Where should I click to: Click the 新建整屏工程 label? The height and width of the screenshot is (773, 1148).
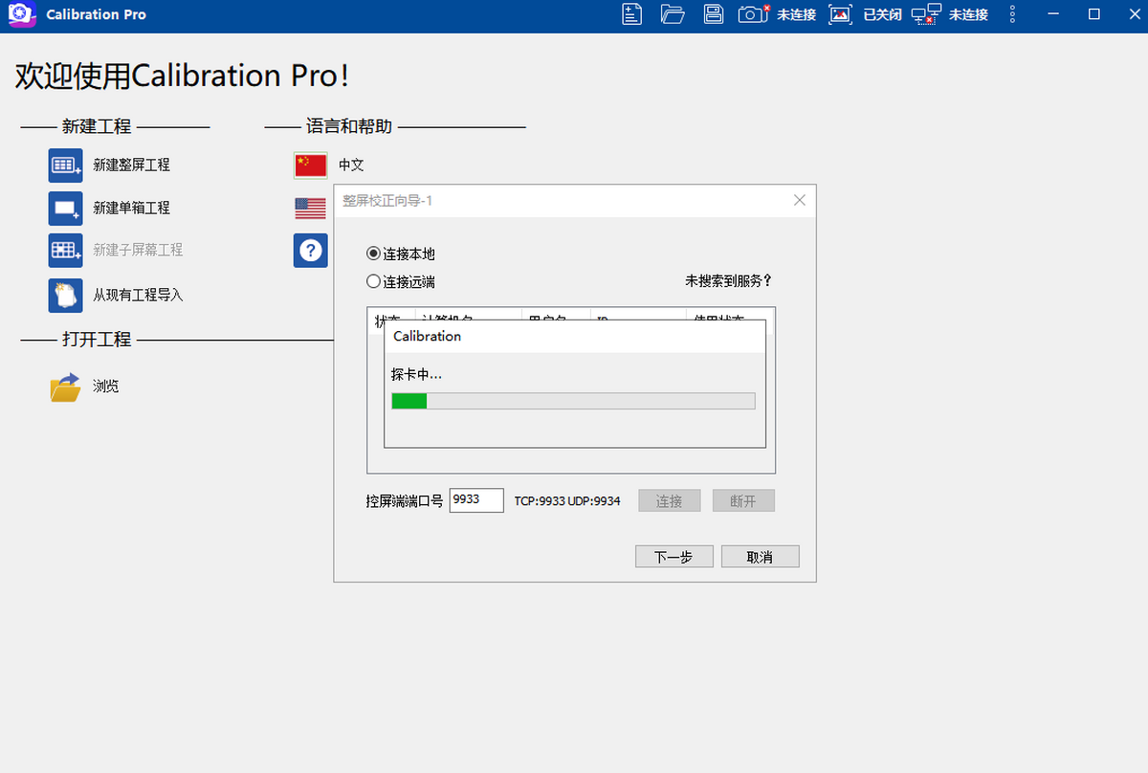(x=131, y=165)
